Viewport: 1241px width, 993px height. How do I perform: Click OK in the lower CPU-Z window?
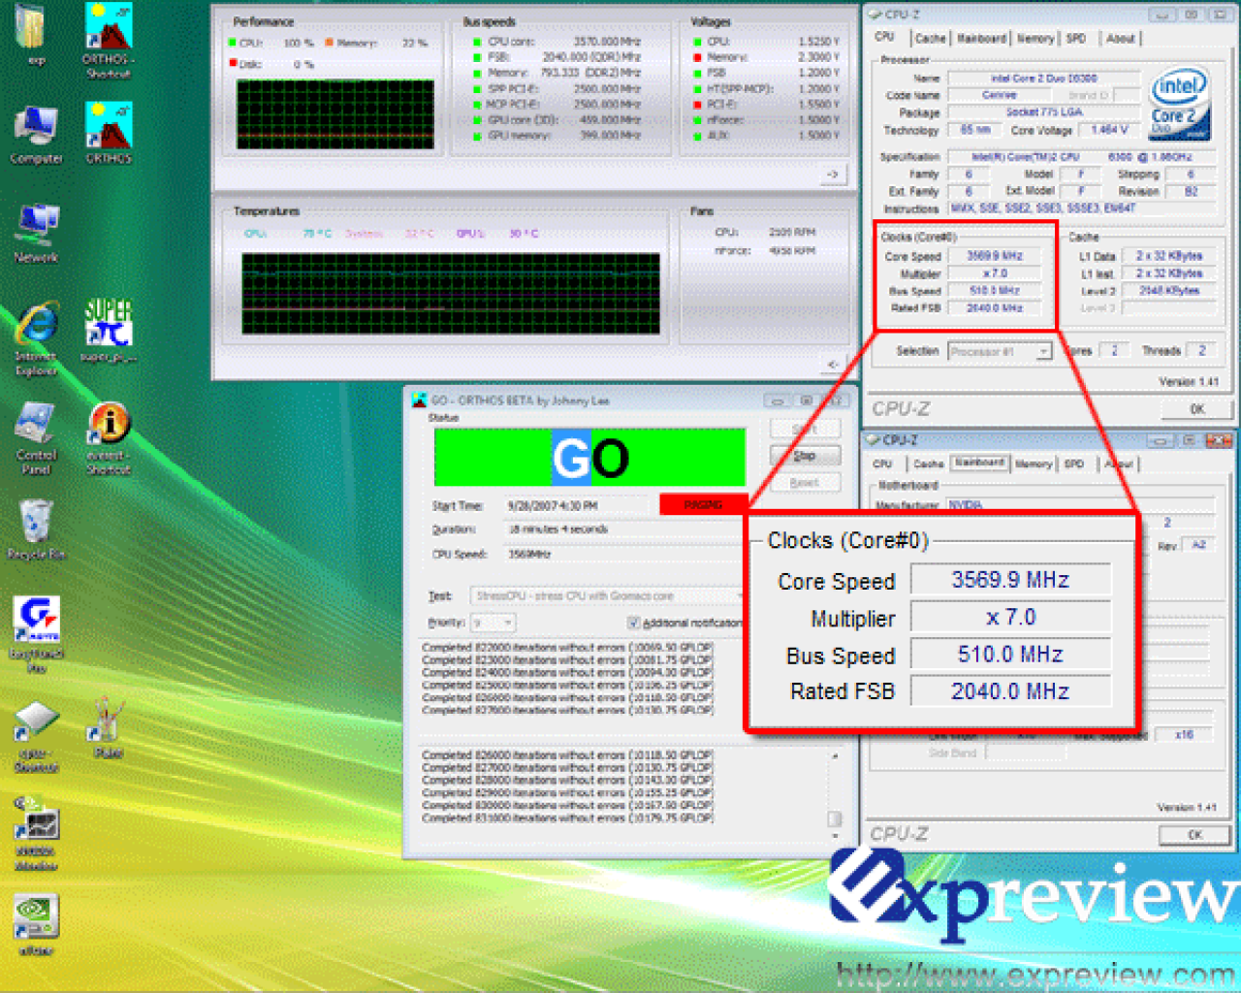coord(1195,834)
